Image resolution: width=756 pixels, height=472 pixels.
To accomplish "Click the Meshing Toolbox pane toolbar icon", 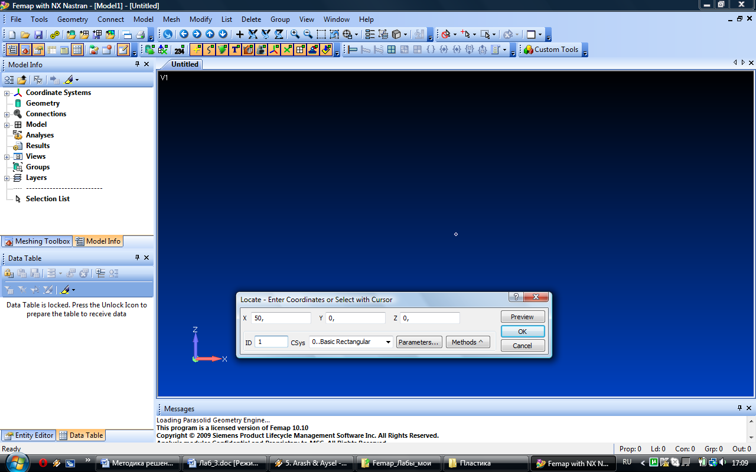I will click(25, 50).
